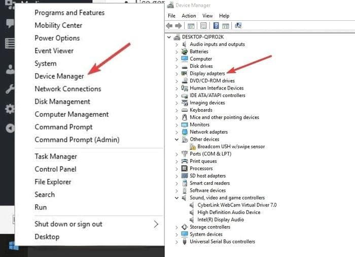355x257 pixels.
Task: Click the settings gear icon in left sidebar
Action: [10, 109]
